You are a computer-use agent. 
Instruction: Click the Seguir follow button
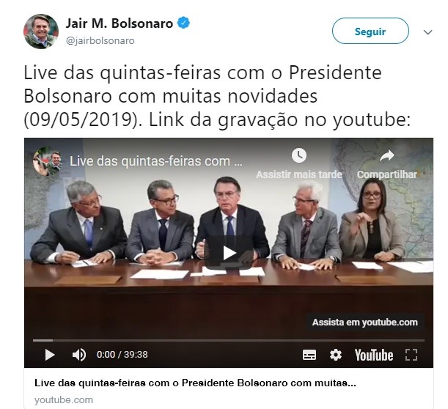pos(370,31)
